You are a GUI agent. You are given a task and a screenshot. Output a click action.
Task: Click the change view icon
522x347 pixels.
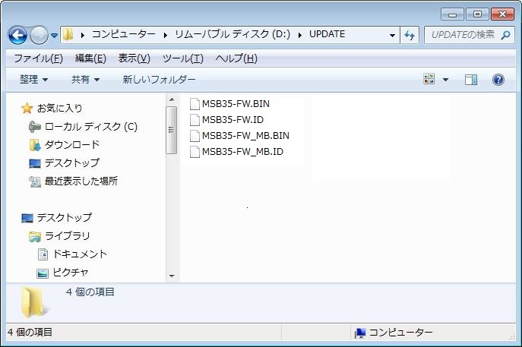click(429, 80)
